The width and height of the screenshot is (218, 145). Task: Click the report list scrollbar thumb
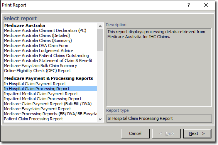click(x=100, y=40)
